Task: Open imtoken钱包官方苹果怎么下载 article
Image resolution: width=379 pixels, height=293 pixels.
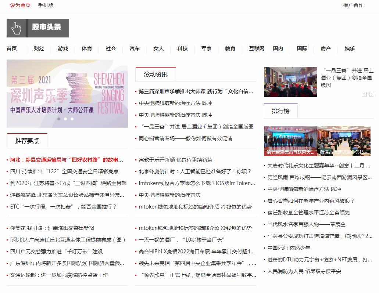Action: tap(197, 183)
